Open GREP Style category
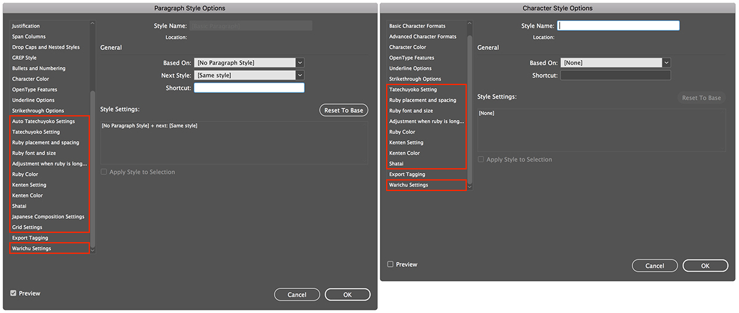 pyautogui.click(x=25, y=58)
